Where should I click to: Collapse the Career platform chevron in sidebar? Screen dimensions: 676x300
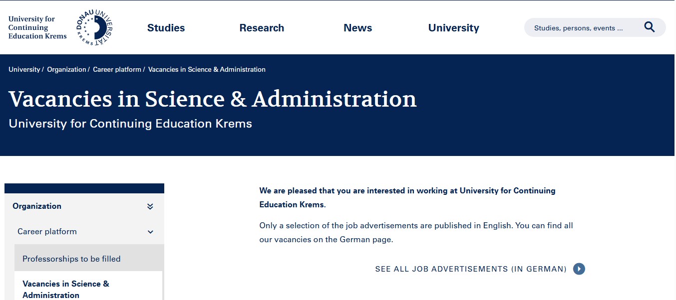[150, 232]
